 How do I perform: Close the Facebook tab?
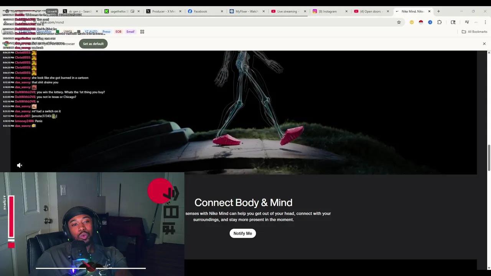222,11
